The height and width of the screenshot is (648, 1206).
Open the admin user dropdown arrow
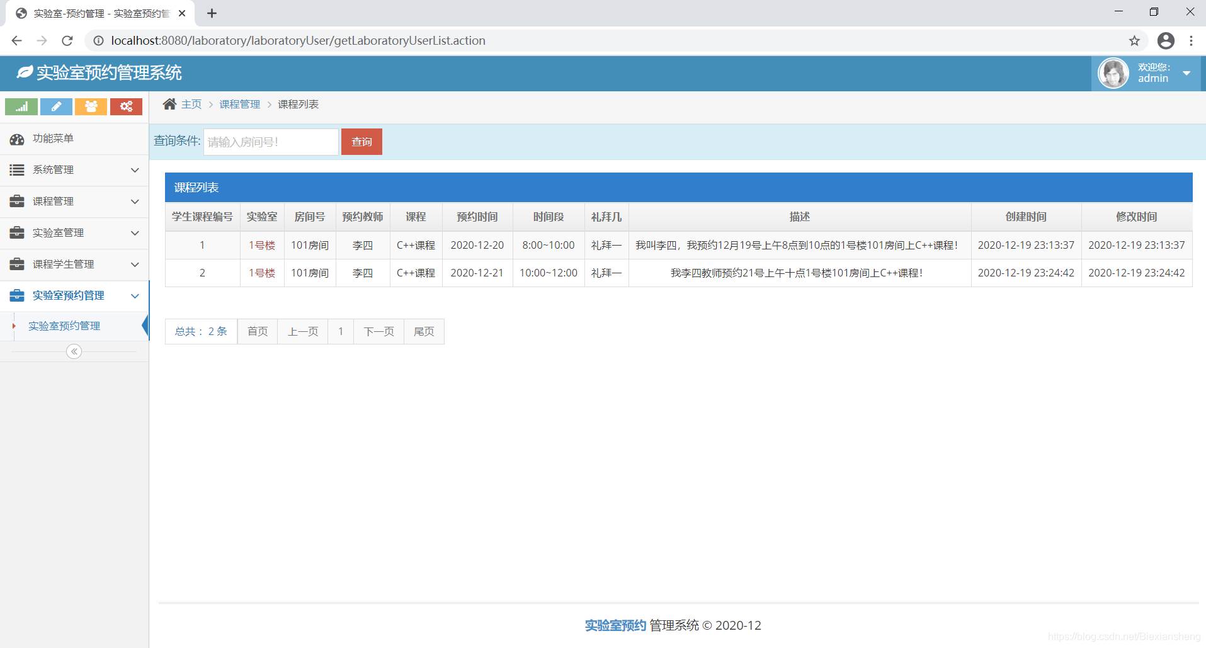click(1186, 74)
